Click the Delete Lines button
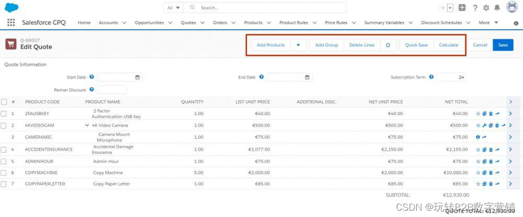 [362, 45]
